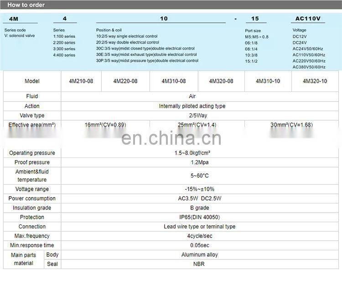Select the Operating pressure row label
The height and width of the screenshot is (289, 342).
(32, 153)
